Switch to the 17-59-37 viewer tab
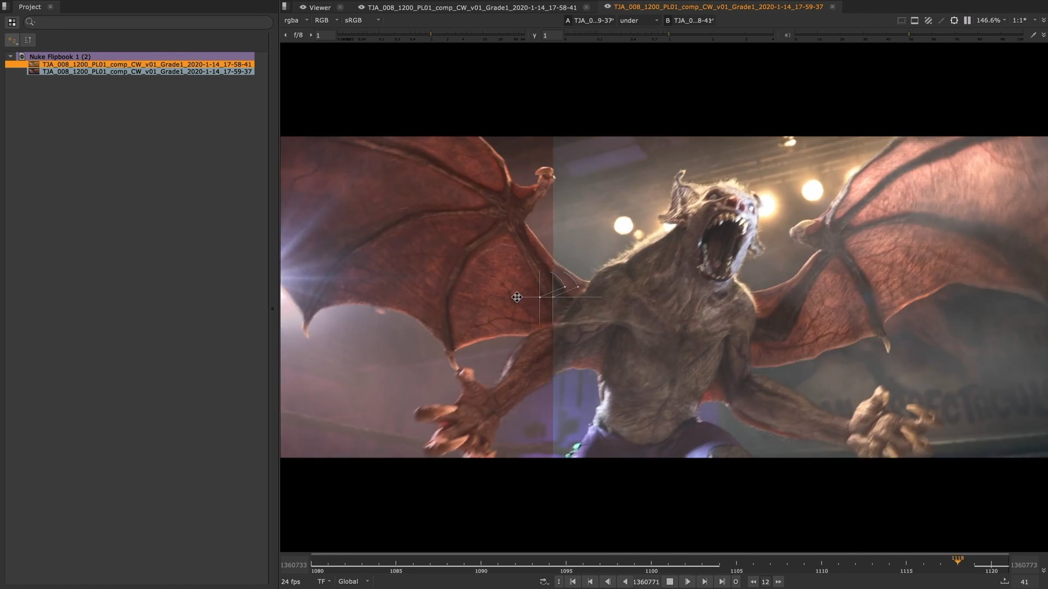 tap(718, 7)
